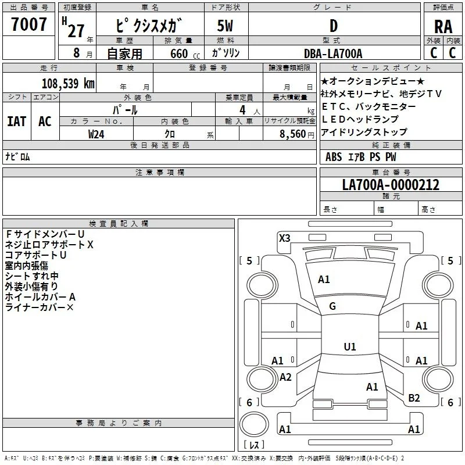
Task: Select the model code DBA-LA700A
Action: coord(333,53)
